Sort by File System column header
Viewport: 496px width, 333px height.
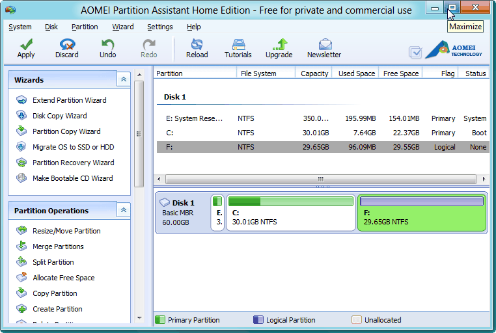(266, 73)
